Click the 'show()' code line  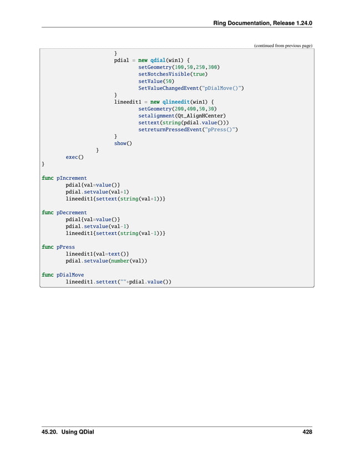(123, 143)
